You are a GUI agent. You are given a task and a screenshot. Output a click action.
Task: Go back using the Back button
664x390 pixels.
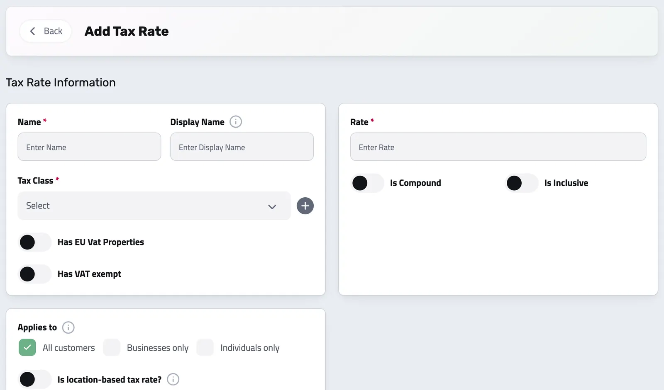coord(46,31)
